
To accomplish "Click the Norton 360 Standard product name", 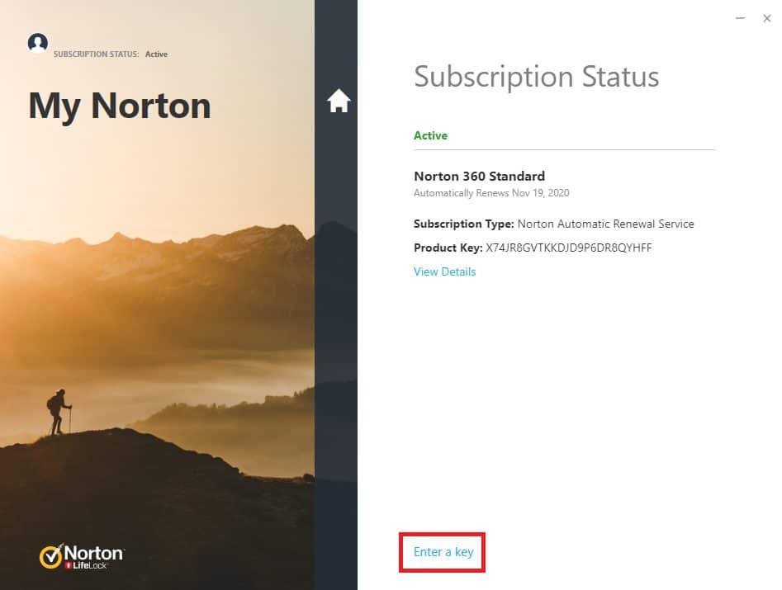I will (479, 176).
